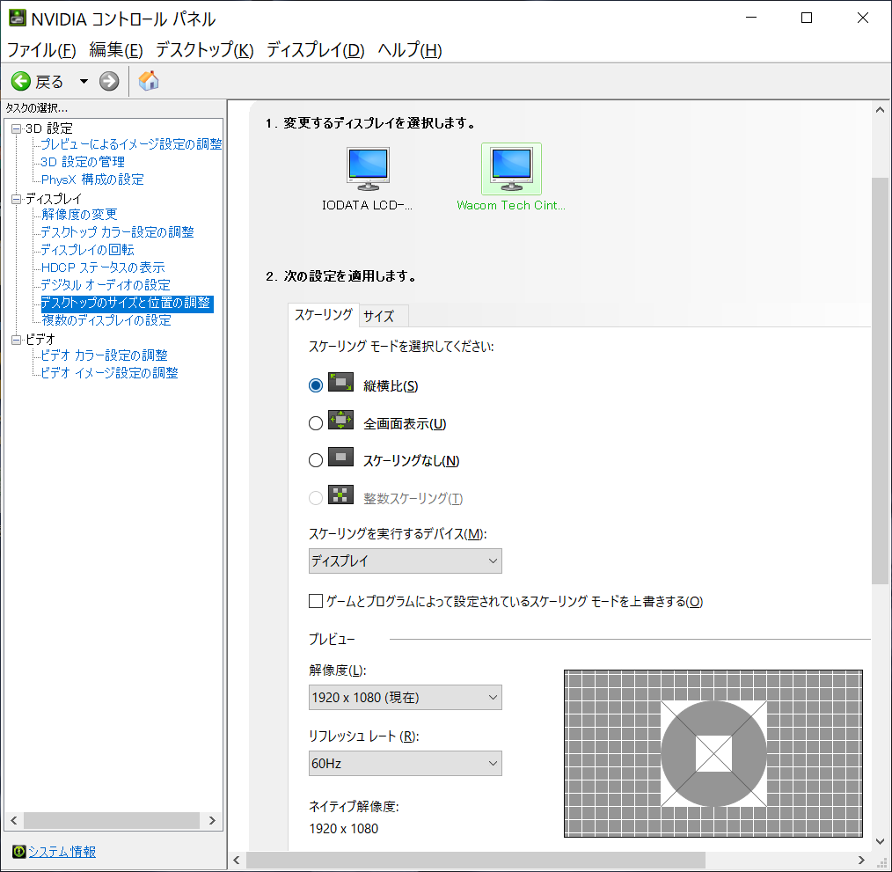Viewport: 892px width, 872px height.
Task: Click the full-screen scaling mode icon
Action: 340,420
